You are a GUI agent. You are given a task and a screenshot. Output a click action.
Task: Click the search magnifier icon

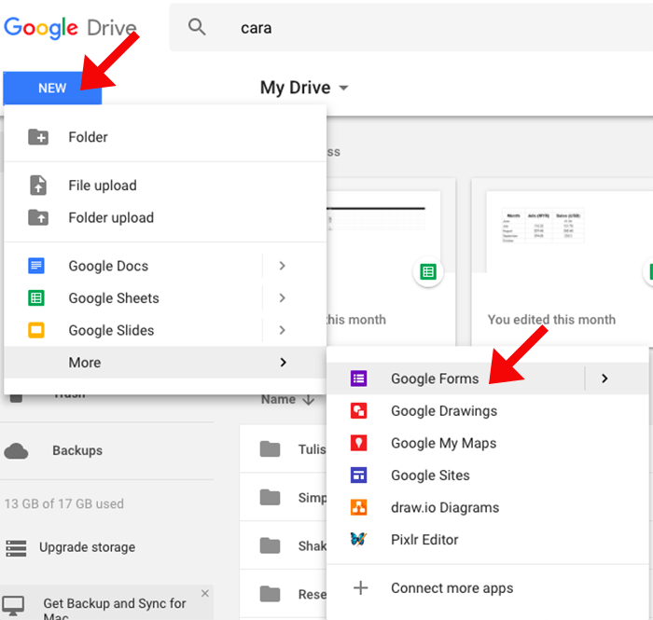197,27
